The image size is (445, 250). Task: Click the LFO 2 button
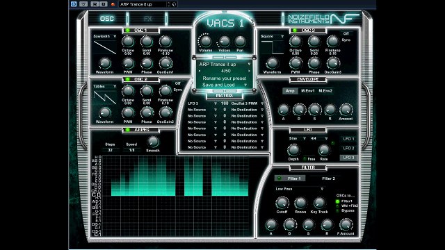pos(348,148)
